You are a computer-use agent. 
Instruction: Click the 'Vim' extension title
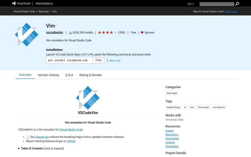(x=50, y=26)
